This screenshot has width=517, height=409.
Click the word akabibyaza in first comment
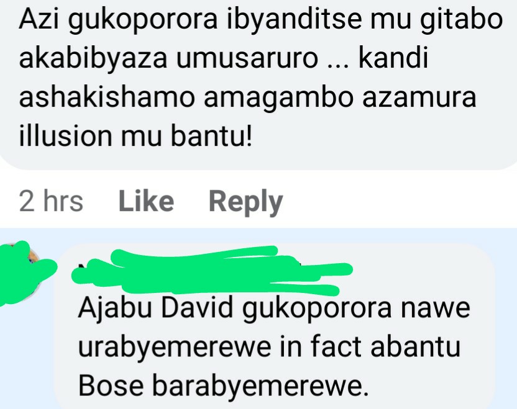93,60
